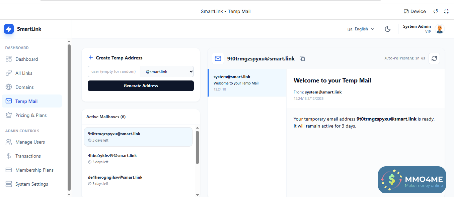Click the bold address in message body
The height and width of the screenshot is (197, 454).
[386, 119]
